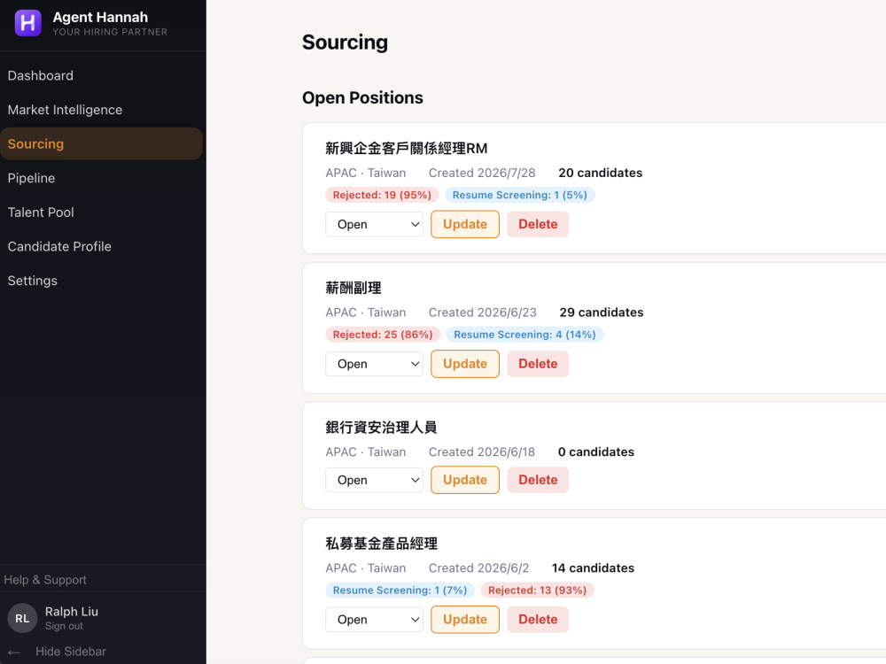Click the Sign out link
Screen dimensions: 886x664
point(64,626)
